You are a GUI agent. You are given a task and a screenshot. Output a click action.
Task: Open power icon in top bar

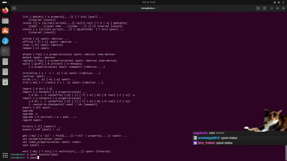(x=283, y=2)
